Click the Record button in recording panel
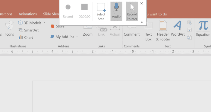The image size is (211, 112). [x=68, y=11]
